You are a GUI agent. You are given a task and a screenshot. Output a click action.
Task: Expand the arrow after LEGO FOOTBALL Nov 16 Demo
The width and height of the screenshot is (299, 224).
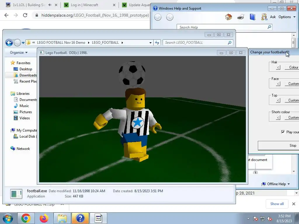click(x=89, y=43)
